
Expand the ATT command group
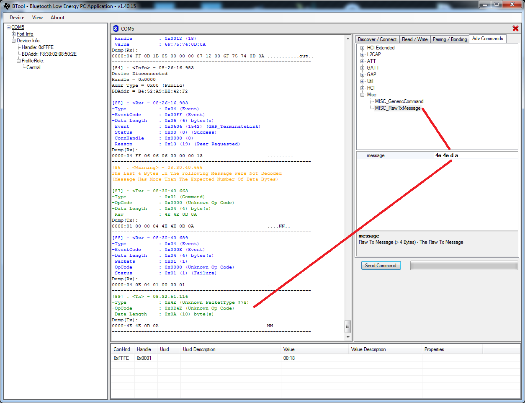pos(363,61)
